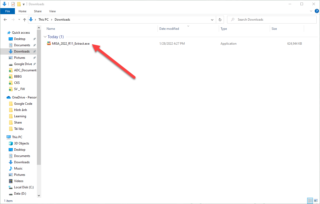The image size is (320, 204).
Task: Go up one folder level
Action: click(x=25, y=20)
